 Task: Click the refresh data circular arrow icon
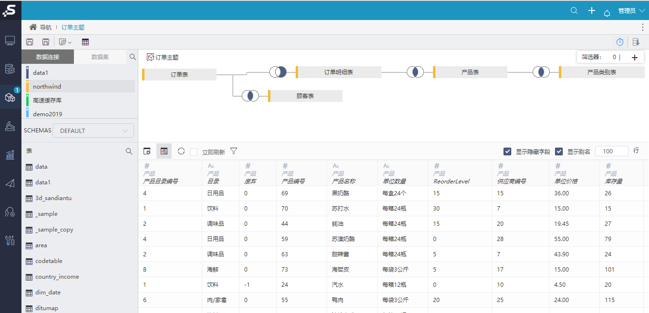181,151
